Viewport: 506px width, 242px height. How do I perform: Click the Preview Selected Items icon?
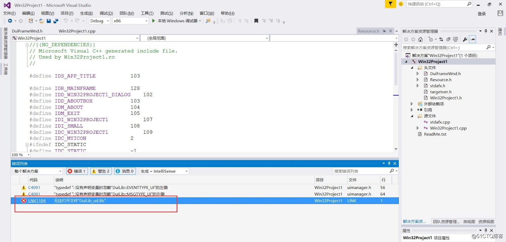click(x=472, y=39)
